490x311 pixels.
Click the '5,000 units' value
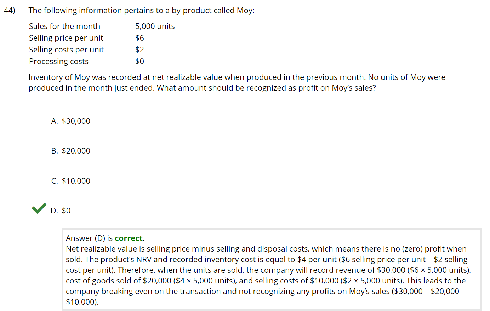155,26
